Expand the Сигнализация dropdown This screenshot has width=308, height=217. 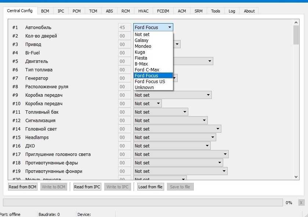[170, 120]
